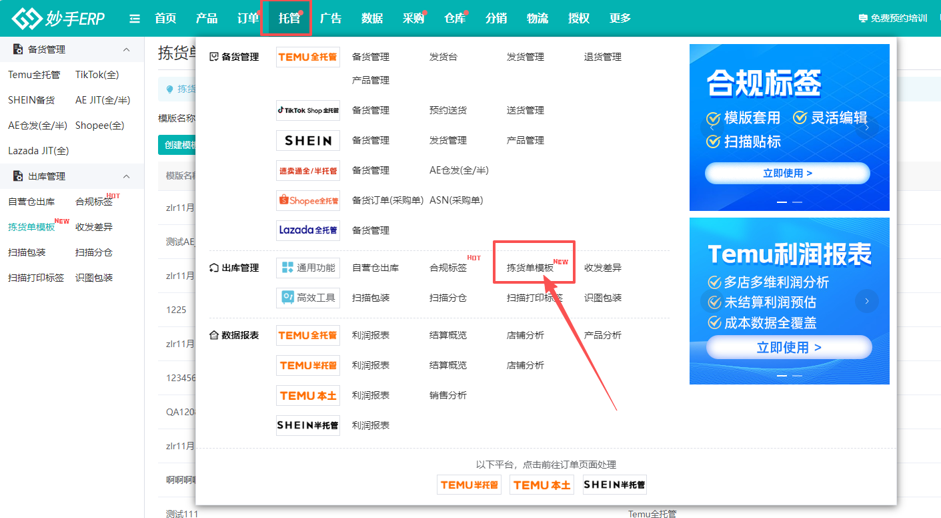Select TikTok(全) in the left sidebar
Screen dimensions: 941x518
point(97,75)
